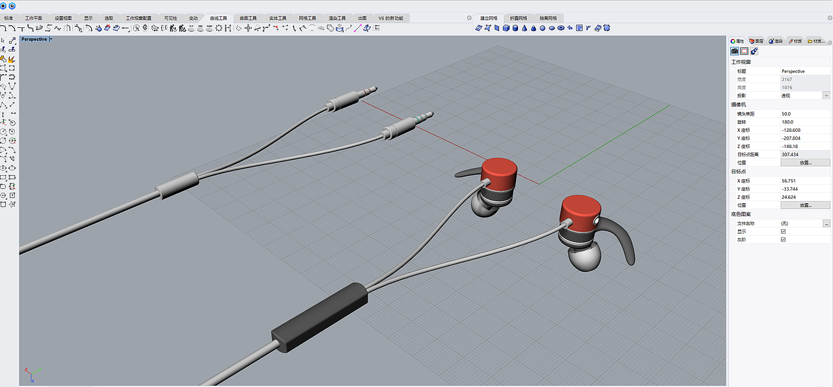Image resolution: width=833 pixels, height=387 pixels.
Task: Select the fillet curves tool icon
Action: (4, 28)
